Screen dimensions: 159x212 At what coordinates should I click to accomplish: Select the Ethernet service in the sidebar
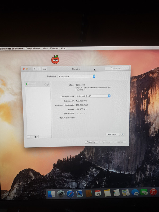[x=37, y=84]
